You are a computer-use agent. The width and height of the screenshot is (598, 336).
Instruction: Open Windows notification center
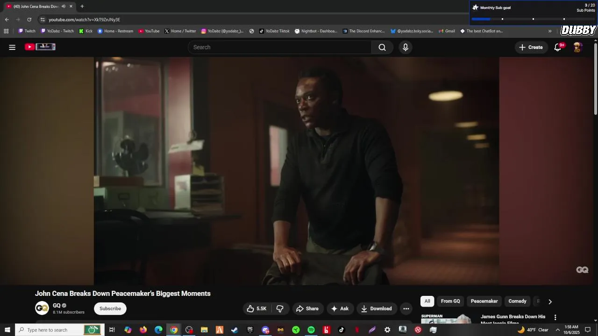click(588, 330)
